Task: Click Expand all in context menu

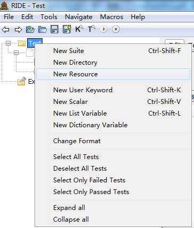Action: click(x=113, y=208)
